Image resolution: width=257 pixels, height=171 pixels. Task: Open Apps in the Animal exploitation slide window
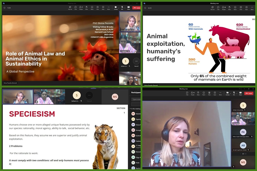[246, 8]
